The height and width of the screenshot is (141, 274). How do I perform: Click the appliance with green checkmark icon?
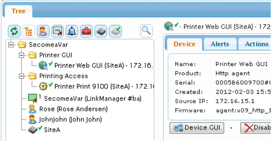tap(115, 31)
